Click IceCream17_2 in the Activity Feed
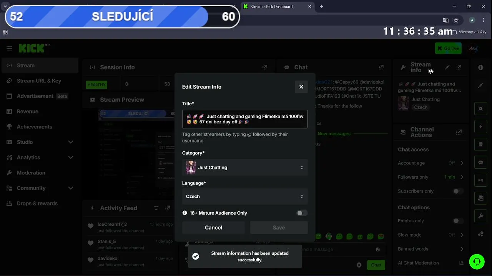The width and height of the screenshot is (492, 276). point(112,224)
